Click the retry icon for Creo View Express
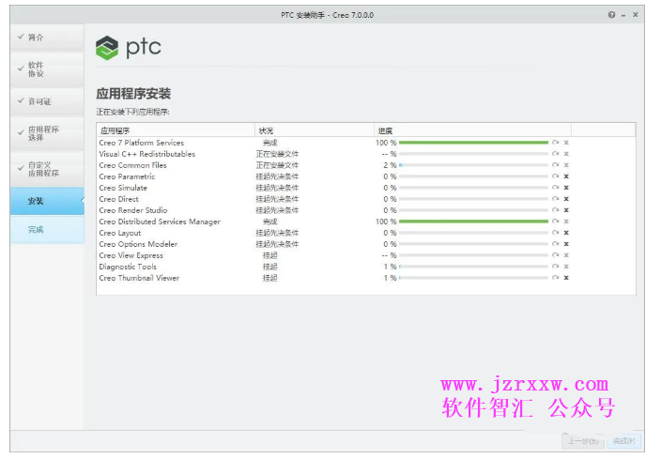 click(556, 255)
